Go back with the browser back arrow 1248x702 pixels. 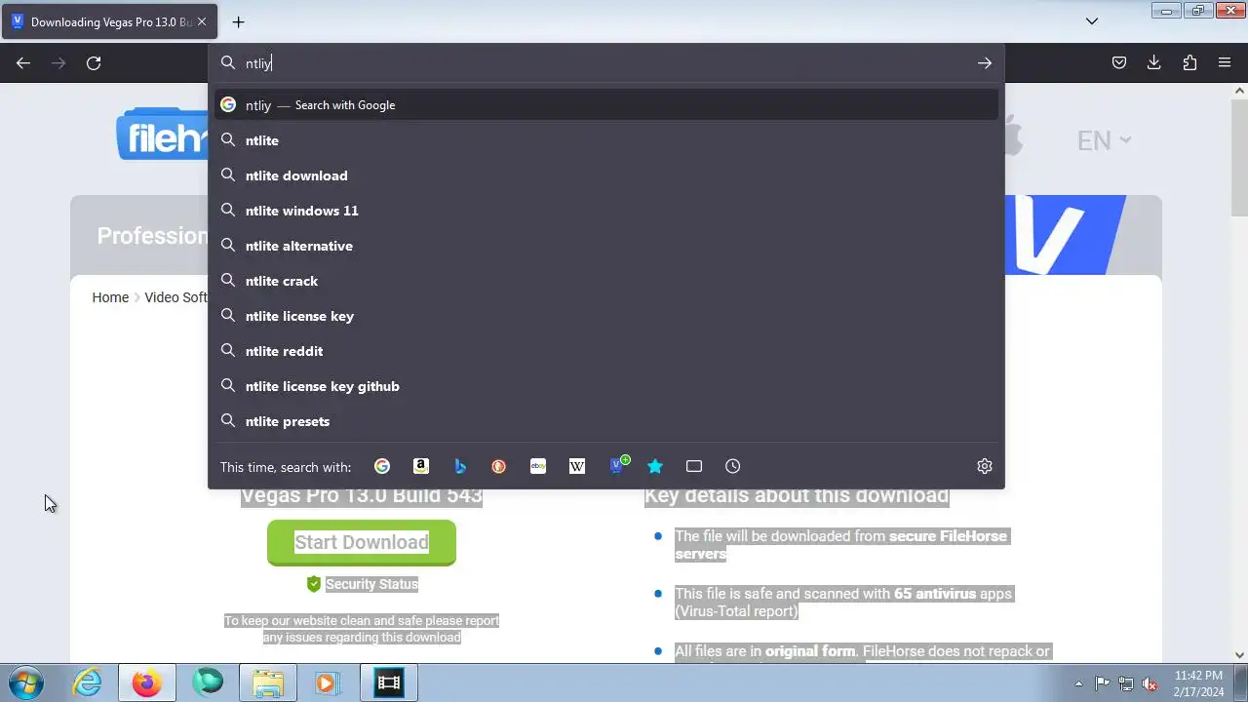(23, 63)
